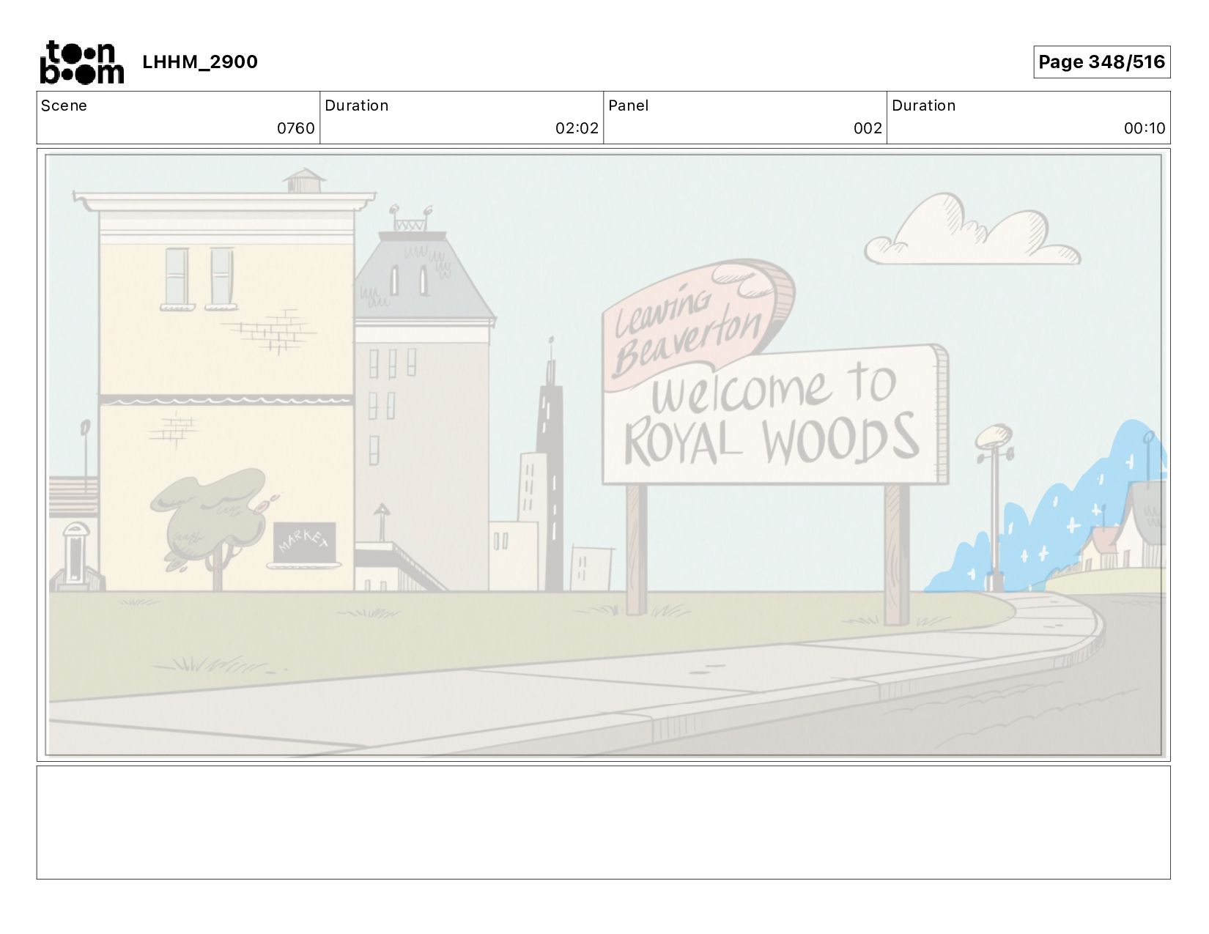Image resolution: width=1209 pixels, height=934 pixels.
Task: Click the storyboard panel thumbnail image
Action: 604,455
